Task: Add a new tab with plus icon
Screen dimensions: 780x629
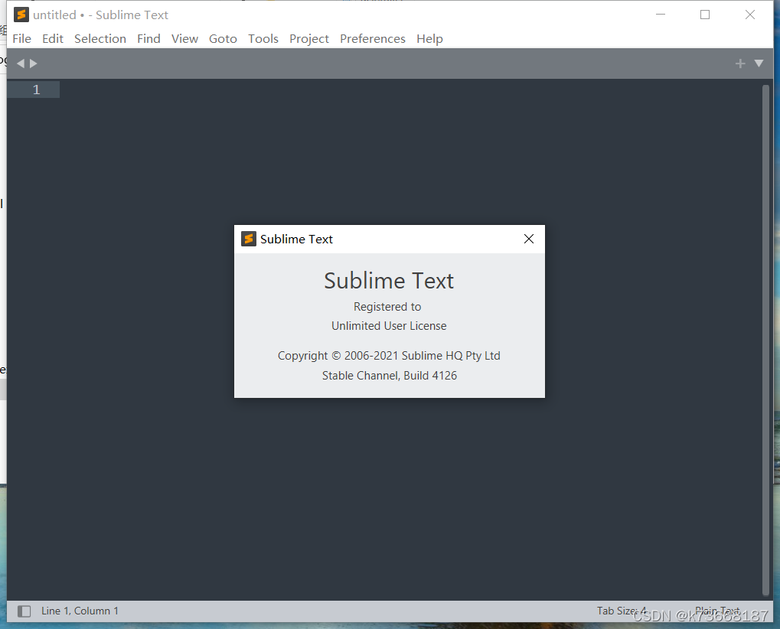Action: pos(740,64)
